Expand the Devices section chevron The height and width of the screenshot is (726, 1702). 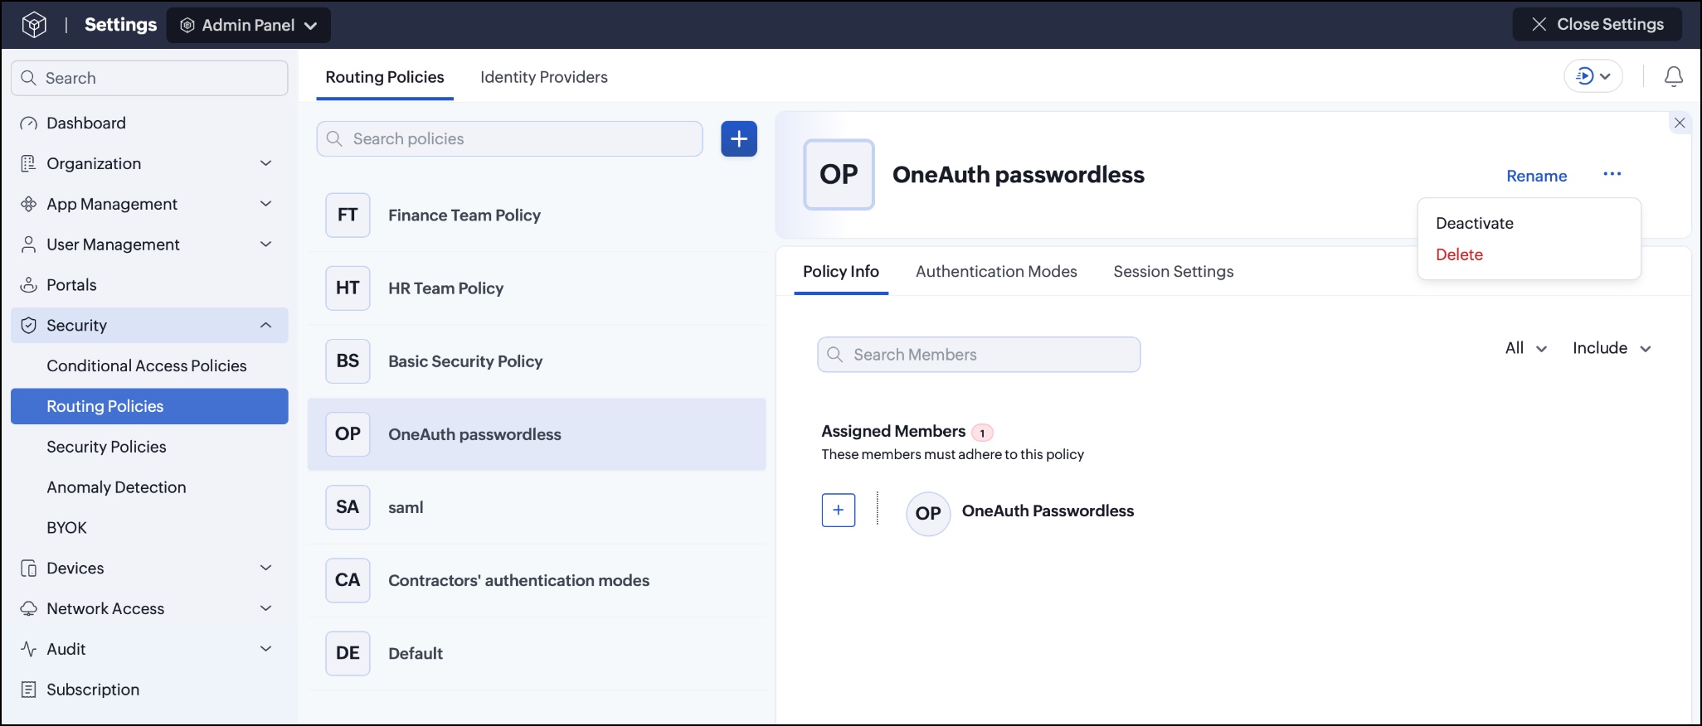(266, 568)
